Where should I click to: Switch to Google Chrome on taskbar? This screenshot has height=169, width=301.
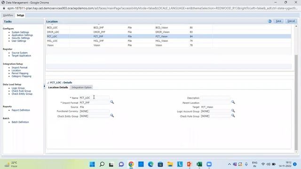point(131,164)
